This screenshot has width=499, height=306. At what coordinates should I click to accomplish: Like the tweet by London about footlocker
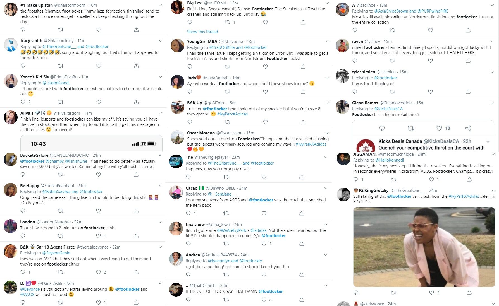point(98,236)
